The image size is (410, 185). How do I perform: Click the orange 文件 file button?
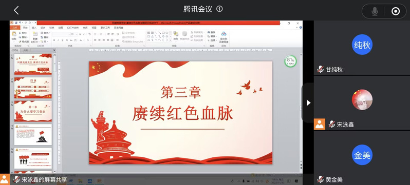(15, 28)
